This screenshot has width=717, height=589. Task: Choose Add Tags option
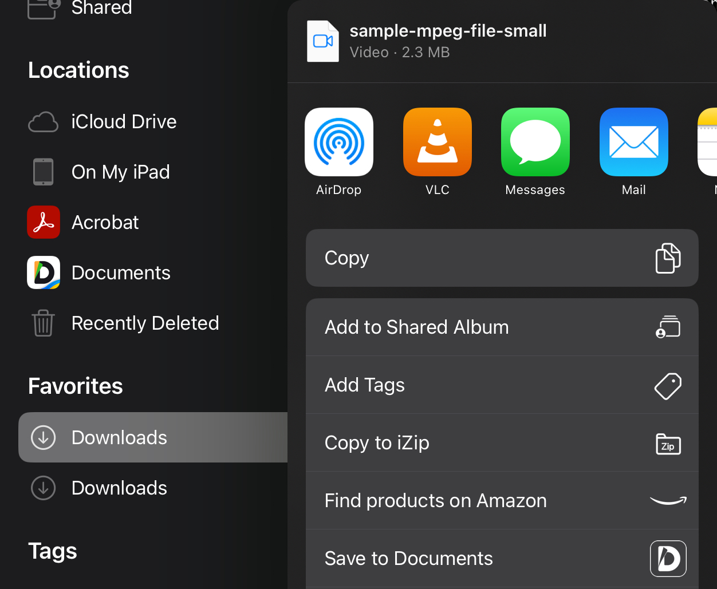pyautogui.click(x=502, y=385)
